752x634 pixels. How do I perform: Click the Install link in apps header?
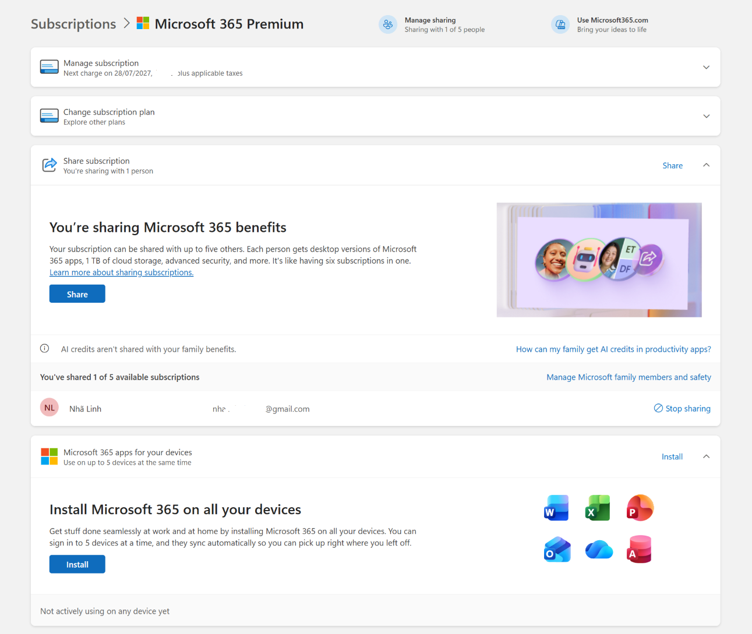[x=672, y=456]
